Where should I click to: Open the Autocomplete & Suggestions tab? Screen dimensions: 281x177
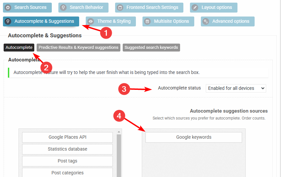pyautogui.click(x=41, y=21)
